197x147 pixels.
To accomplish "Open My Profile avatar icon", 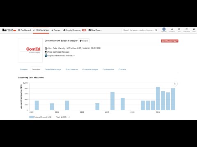I will tap(164, 29).
